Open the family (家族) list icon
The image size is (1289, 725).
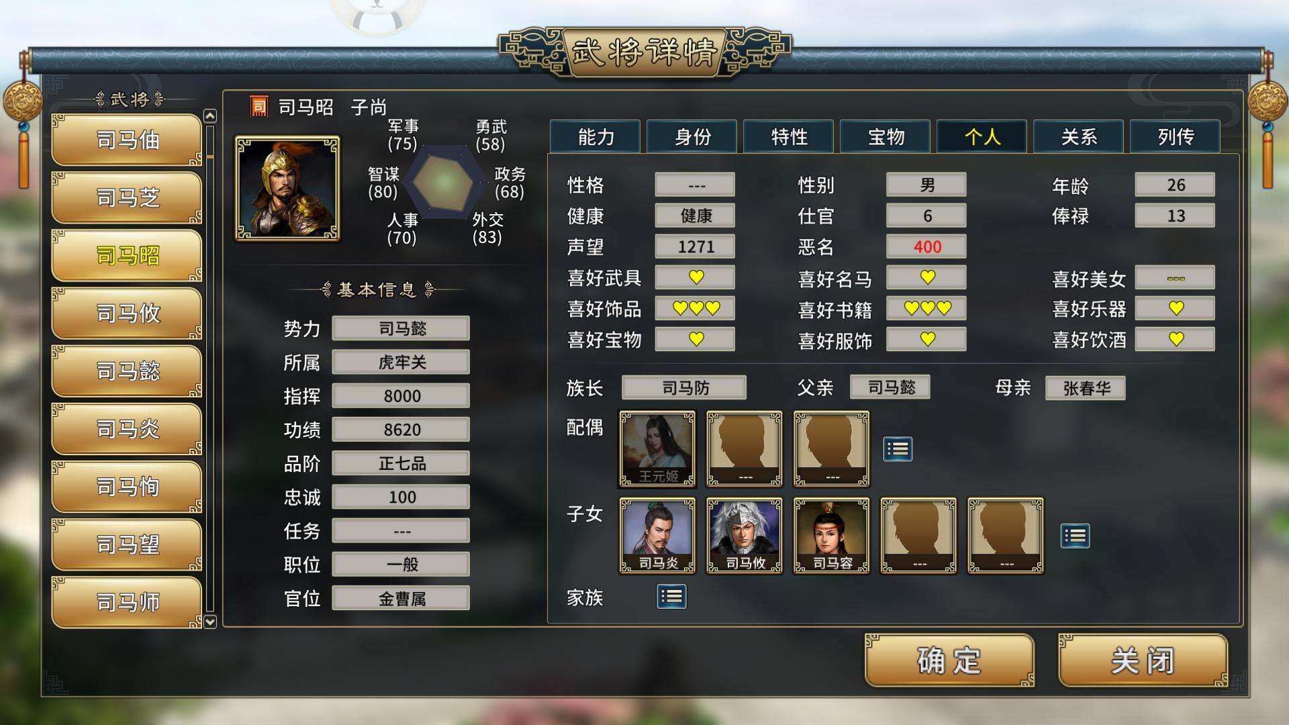[671, 596]
